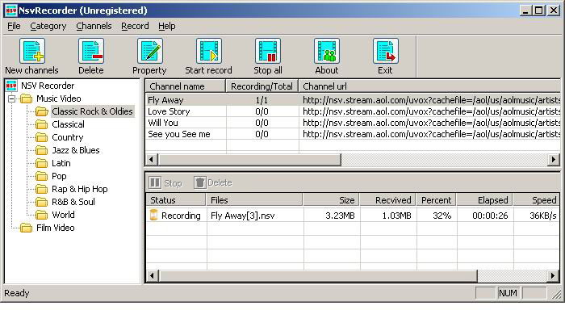Select the Fly Away channel row
565x310 pixels.
[x=354, y=100]
